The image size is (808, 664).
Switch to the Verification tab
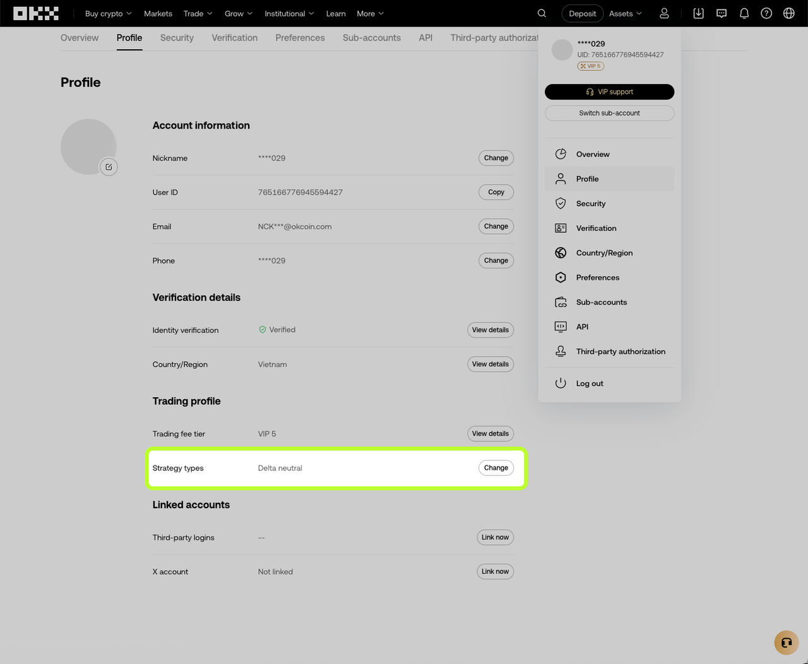point(234,38)
